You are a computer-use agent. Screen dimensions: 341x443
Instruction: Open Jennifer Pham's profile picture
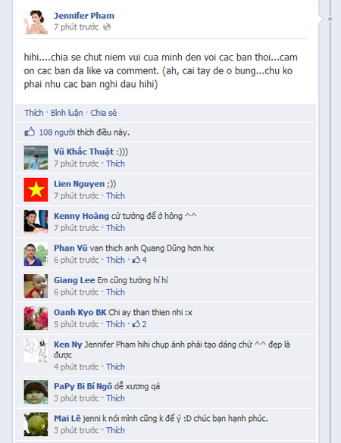[36, 22]
